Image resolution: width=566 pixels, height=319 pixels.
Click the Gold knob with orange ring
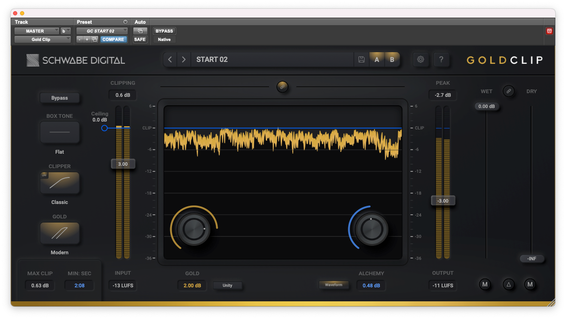click(x=193, y=229)
